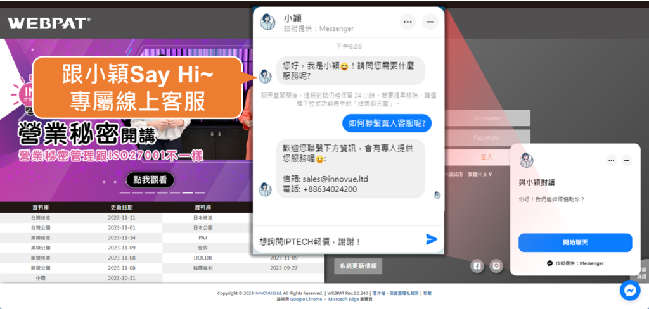Open more options in the 與小穎對話 card
649x309 pixels.
pos(612,160)
